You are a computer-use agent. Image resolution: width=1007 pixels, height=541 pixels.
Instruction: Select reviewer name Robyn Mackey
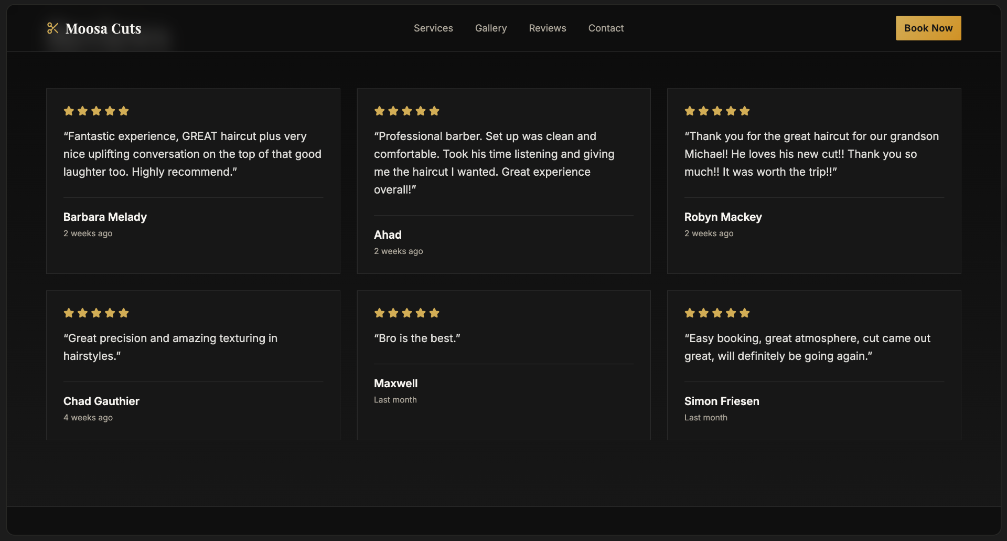pos(723,217)
